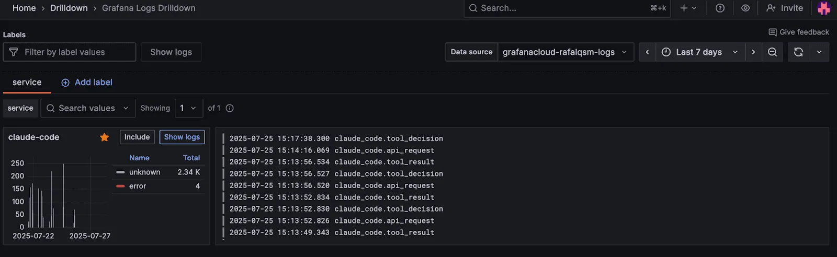Open Drilldown breadcrumb link
The width and height of the screenshot is (837, 257).
point(69,8)
